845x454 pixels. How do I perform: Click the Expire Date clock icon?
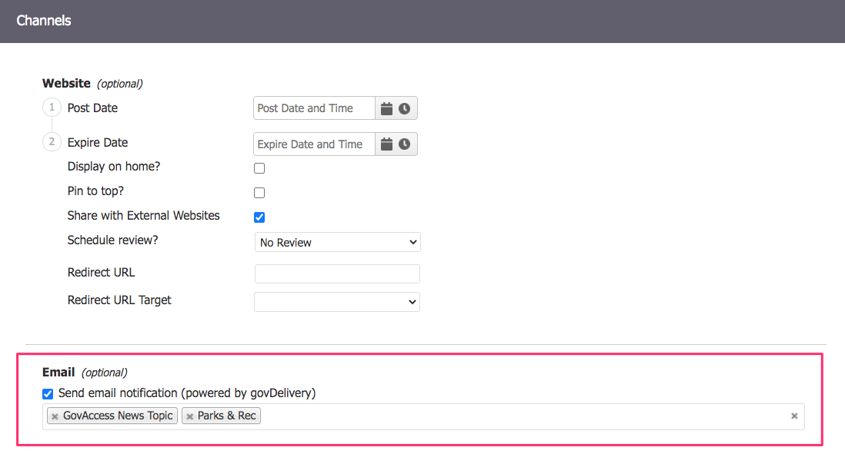(x=404, y=144)
